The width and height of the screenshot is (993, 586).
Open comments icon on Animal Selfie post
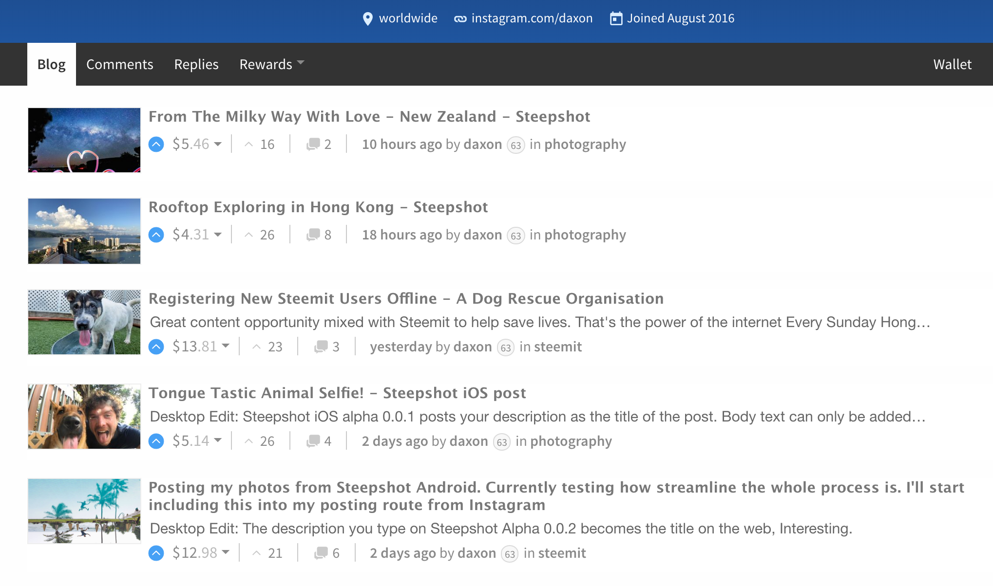[313, 441]
